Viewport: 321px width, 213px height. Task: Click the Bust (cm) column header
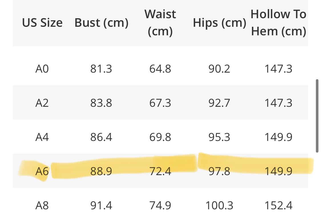(101, 23)
